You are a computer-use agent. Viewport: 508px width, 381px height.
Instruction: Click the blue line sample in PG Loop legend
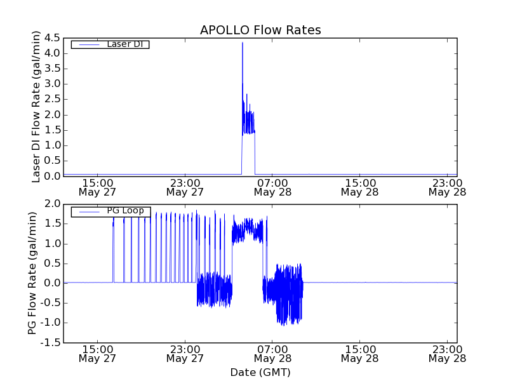pyautogui.click(x=90, y=212)
